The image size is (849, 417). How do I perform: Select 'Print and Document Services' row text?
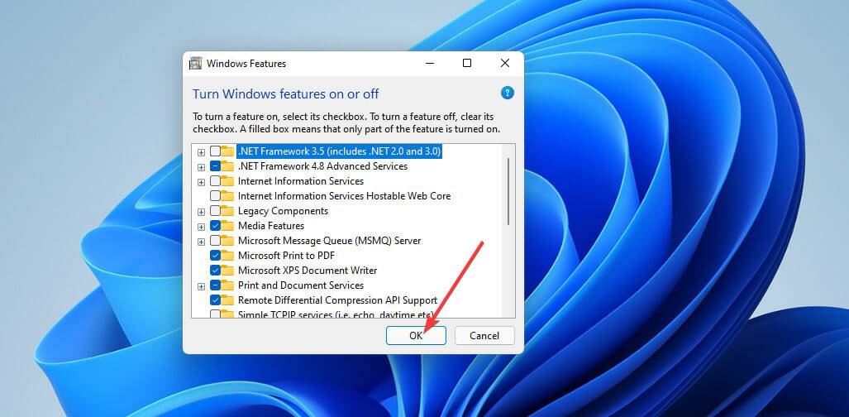pos(301,285)
